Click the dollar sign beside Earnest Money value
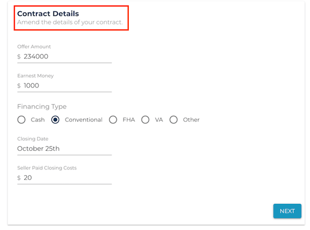This screenshot has height=230, width=310. point(19,86)
